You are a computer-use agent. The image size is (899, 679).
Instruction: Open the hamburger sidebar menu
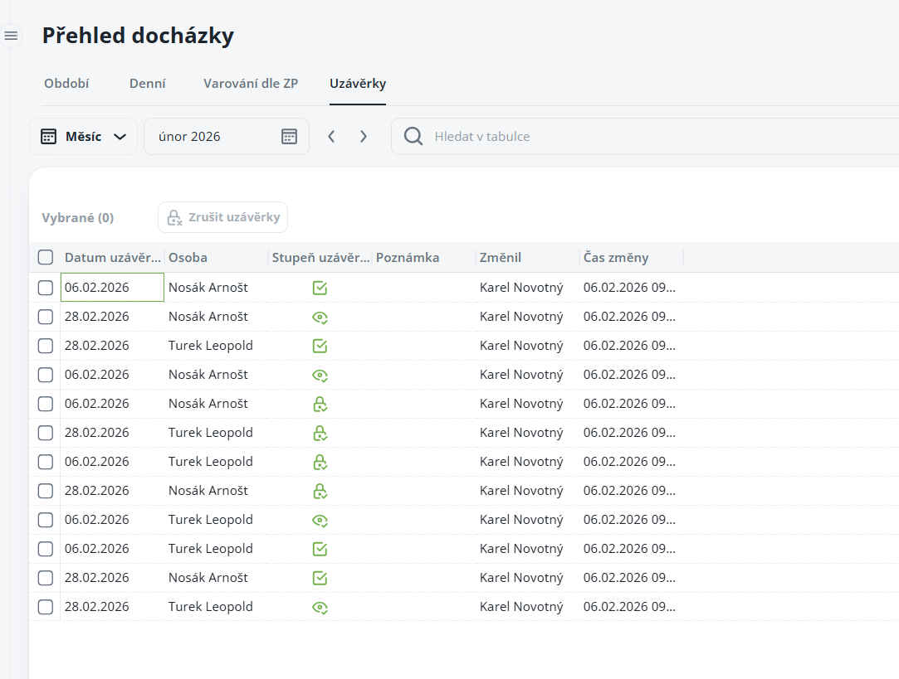point(11,36)
